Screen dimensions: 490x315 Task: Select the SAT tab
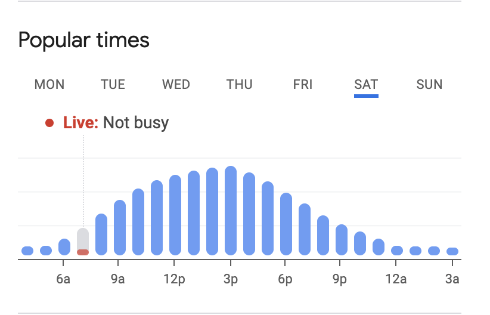pyautogui.click(x=366, y=84)
